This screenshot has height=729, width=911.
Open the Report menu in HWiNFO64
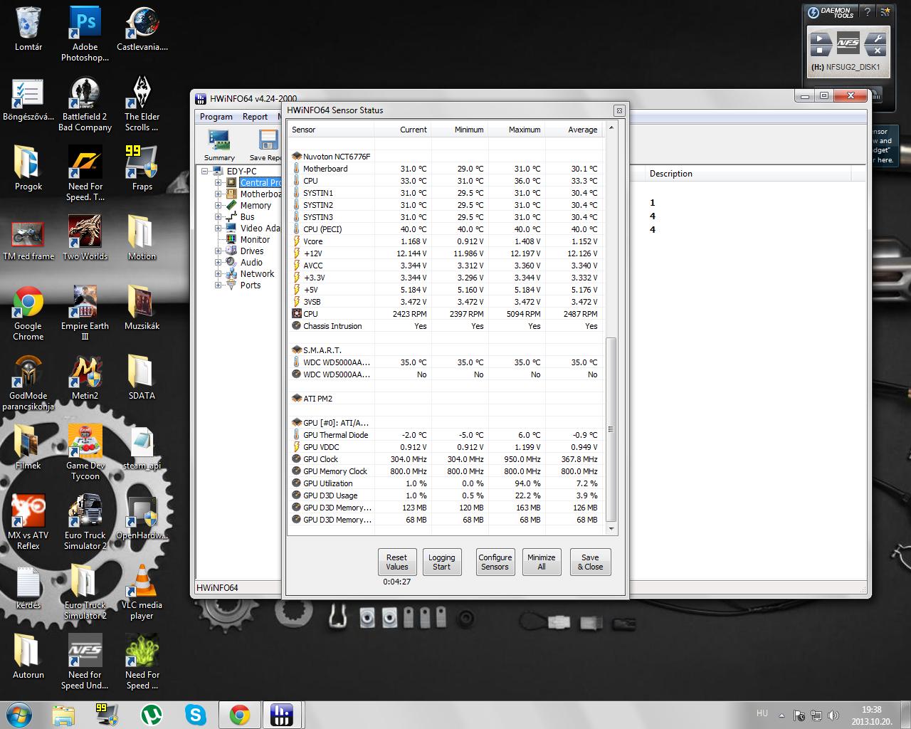(x=255, y=116)
